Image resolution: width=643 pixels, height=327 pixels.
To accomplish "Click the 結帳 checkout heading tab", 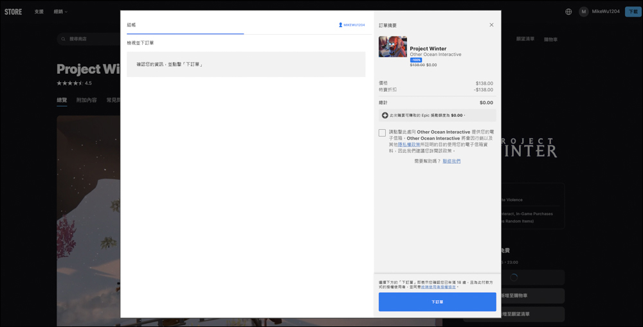I will pyautogui.click(x=131, y=25).
